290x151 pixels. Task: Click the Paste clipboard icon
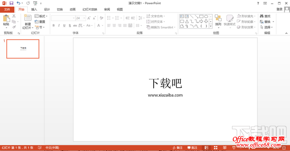pyautogui.click(x=6, y=18)
